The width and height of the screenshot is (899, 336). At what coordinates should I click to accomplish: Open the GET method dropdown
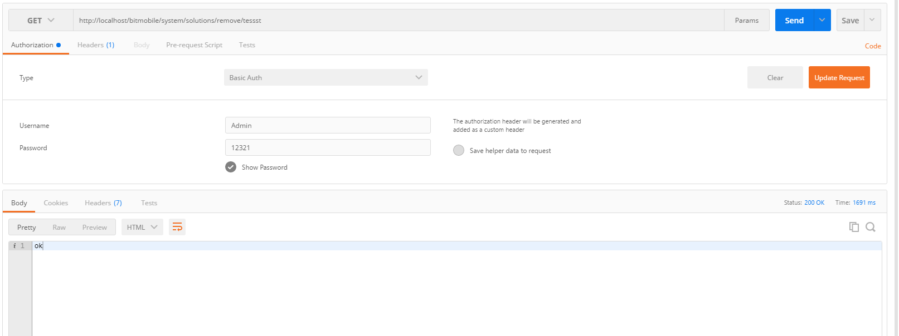41,21
